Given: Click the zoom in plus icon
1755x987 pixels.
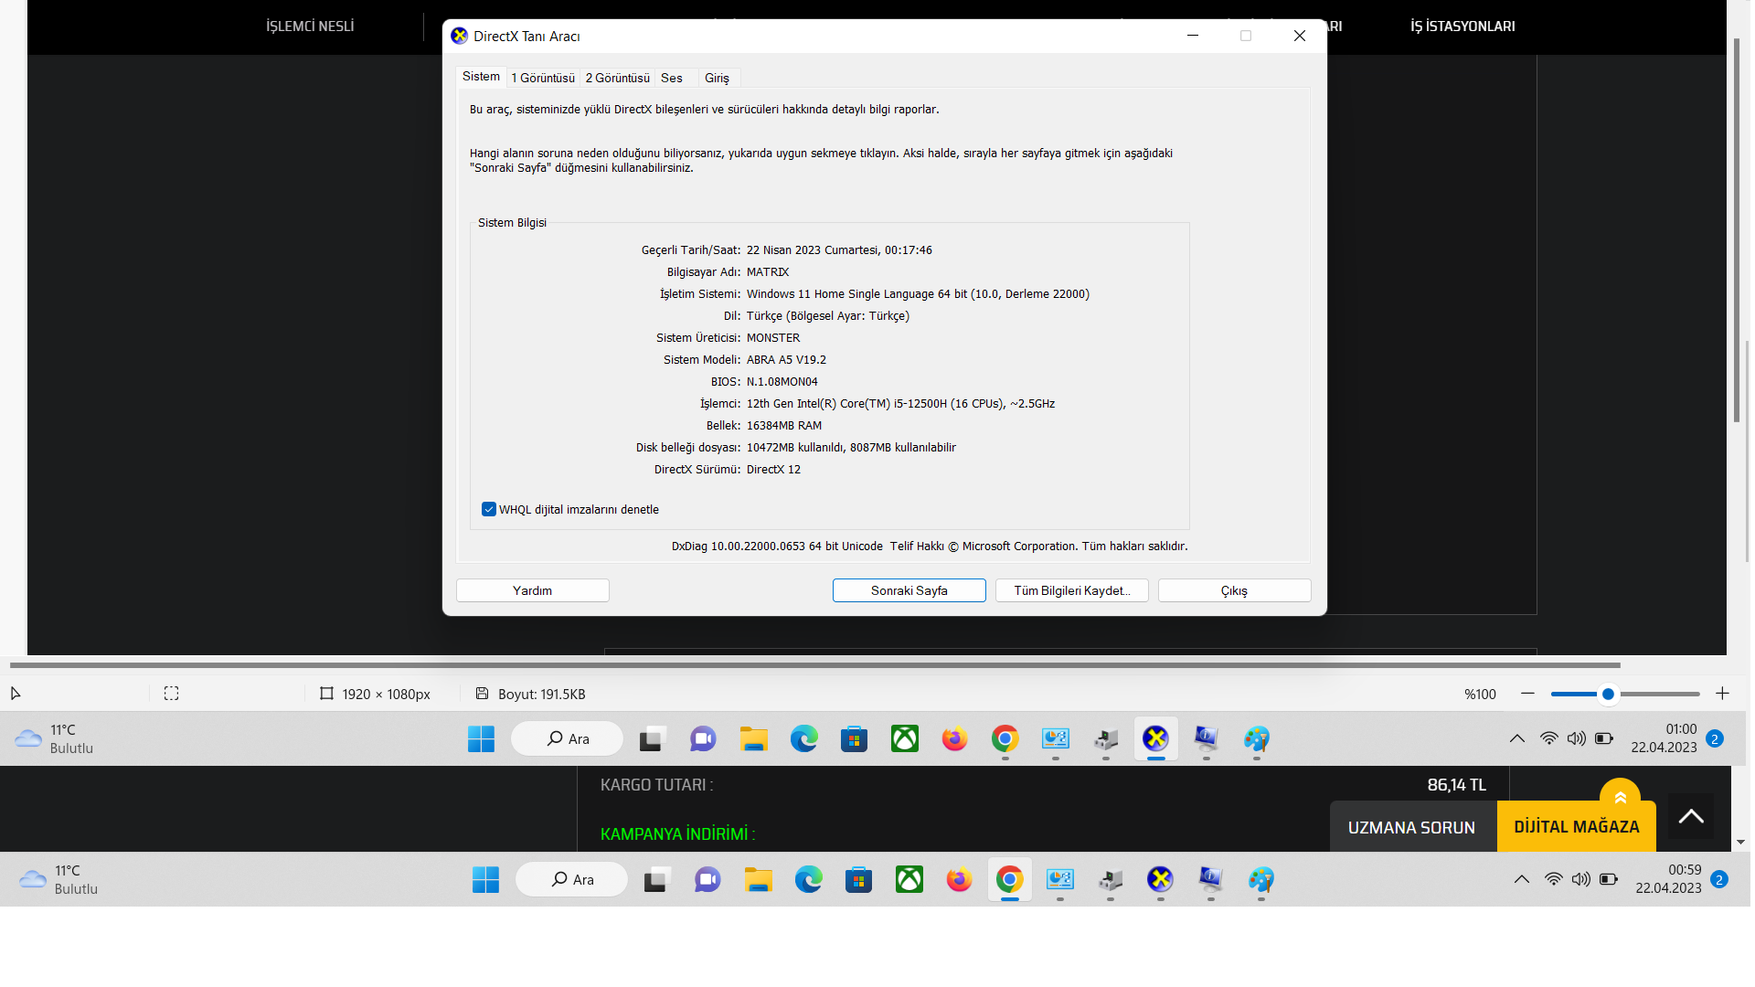Looking at the screenshot, I should point(1722,694).
